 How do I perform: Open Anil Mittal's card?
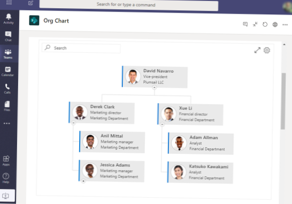coord(112,142)
